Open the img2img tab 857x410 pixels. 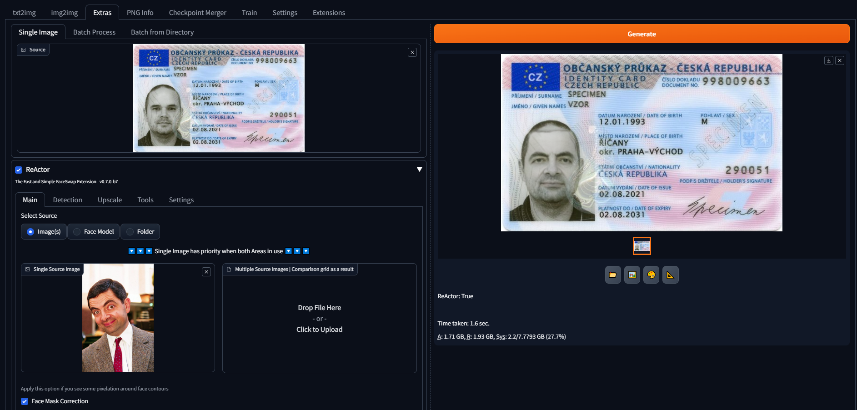pyautogui.click(x=65, y=13)
